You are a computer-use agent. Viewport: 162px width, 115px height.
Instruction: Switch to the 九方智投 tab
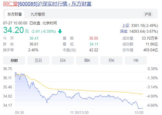pyautogui.click(x=38, y=14)
